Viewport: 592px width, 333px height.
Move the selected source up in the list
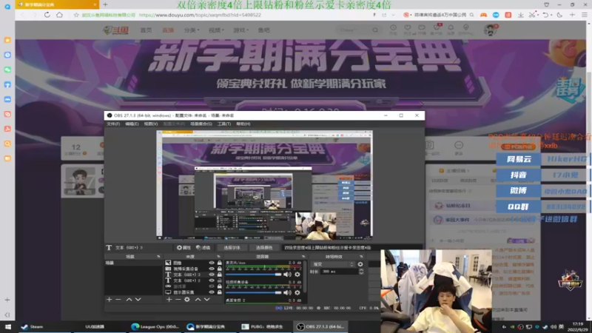(198, 300)
